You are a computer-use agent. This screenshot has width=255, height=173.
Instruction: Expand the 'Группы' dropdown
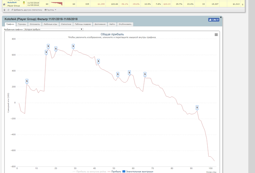click(x=50, y=10)
